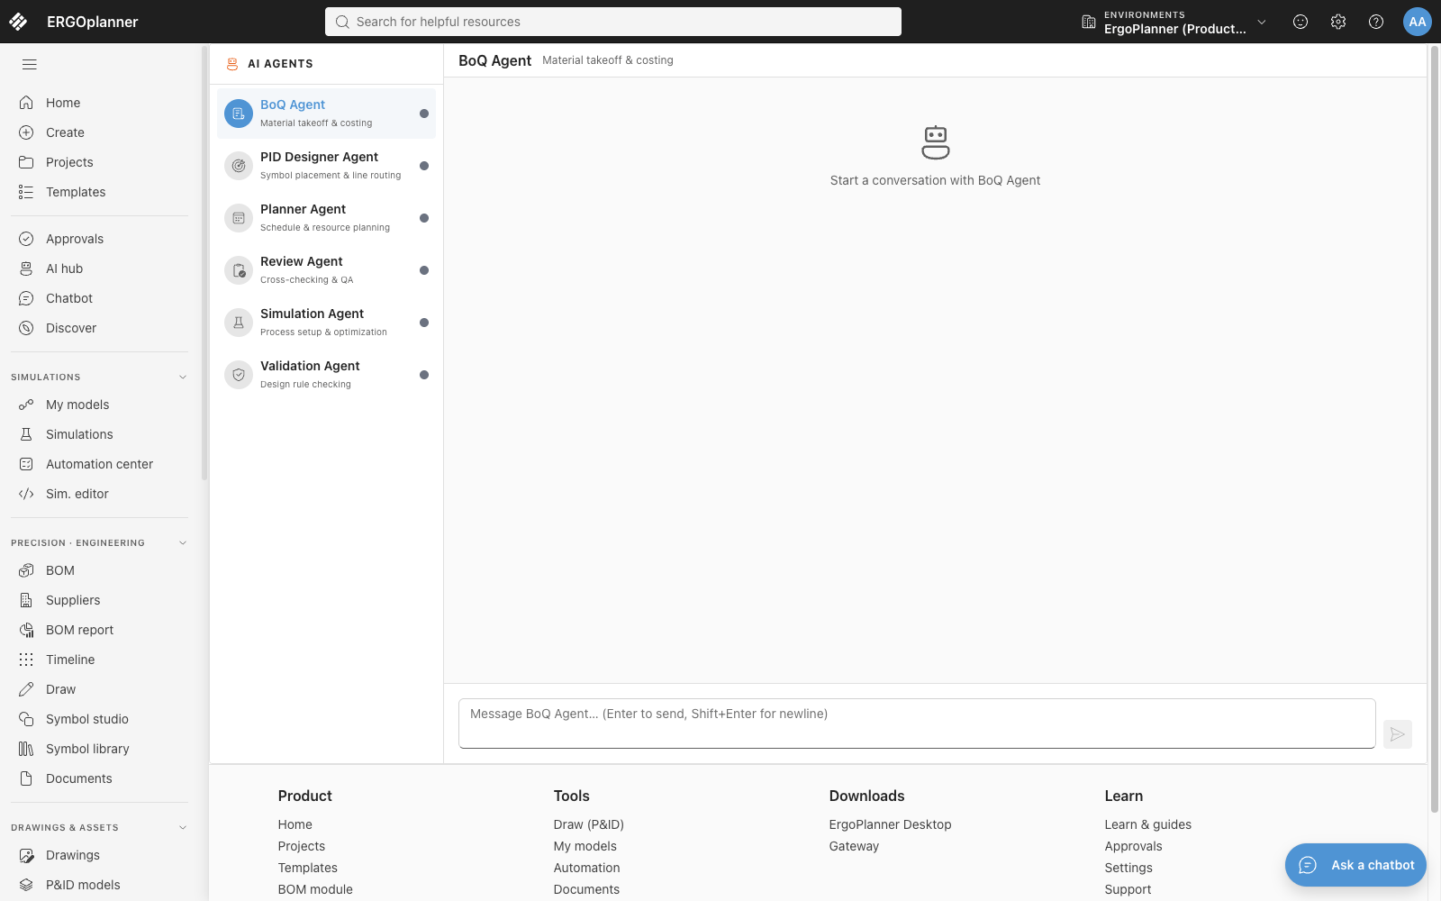
Task: Select the Review Agent row
Action: pyautogui.click(x=326, y=270)
